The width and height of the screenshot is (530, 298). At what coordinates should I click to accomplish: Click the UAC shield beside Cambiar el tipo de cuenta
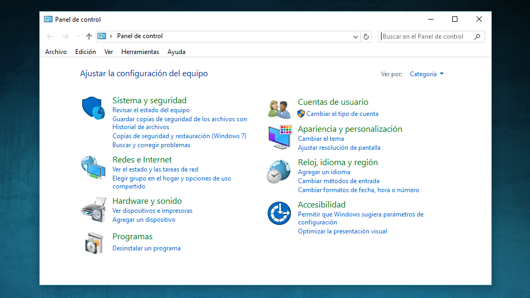301,114
